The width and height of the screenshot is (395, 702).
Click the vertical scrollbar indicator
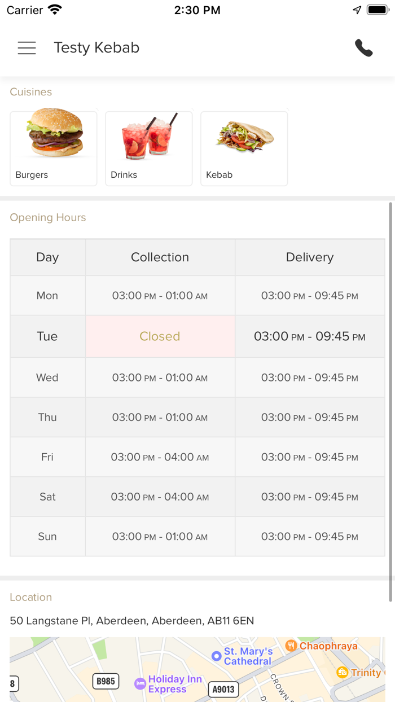[x=390, y=402]
